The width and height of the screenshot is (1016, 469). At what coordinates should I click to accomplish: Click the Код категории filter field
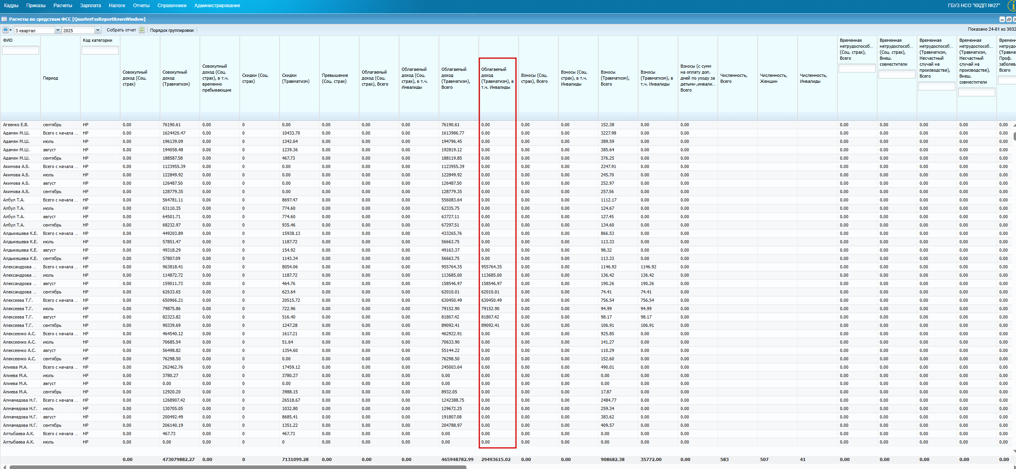click(100, 50)
